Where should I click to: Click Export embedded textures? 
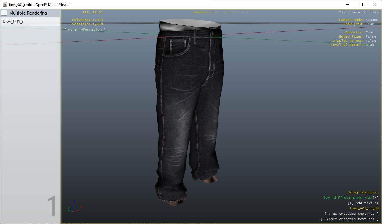pos(350,219)
